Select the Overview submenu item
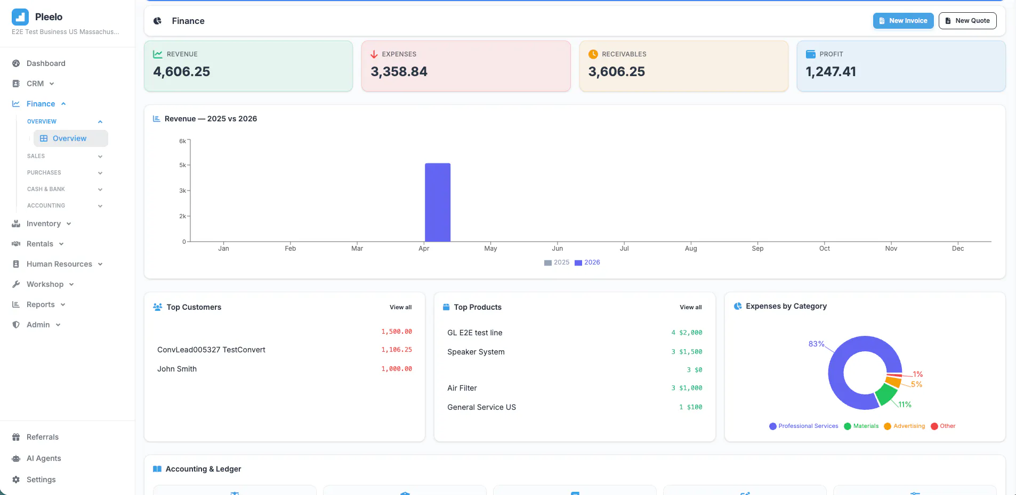Viewport: 1016px width, 495px height. coord(70,138)
